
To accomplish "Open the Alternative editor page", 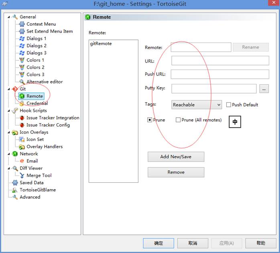I will (x=45, y=82).
